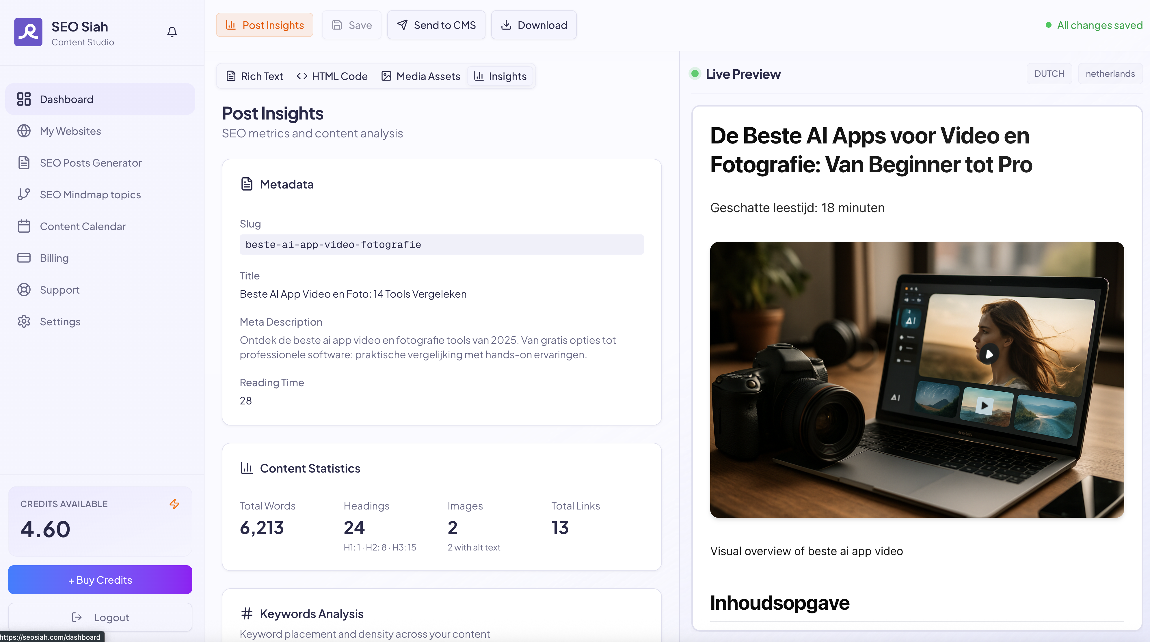Open Content Calendar icon
The image size is (1150, 642).
click(x=24, y=226)
